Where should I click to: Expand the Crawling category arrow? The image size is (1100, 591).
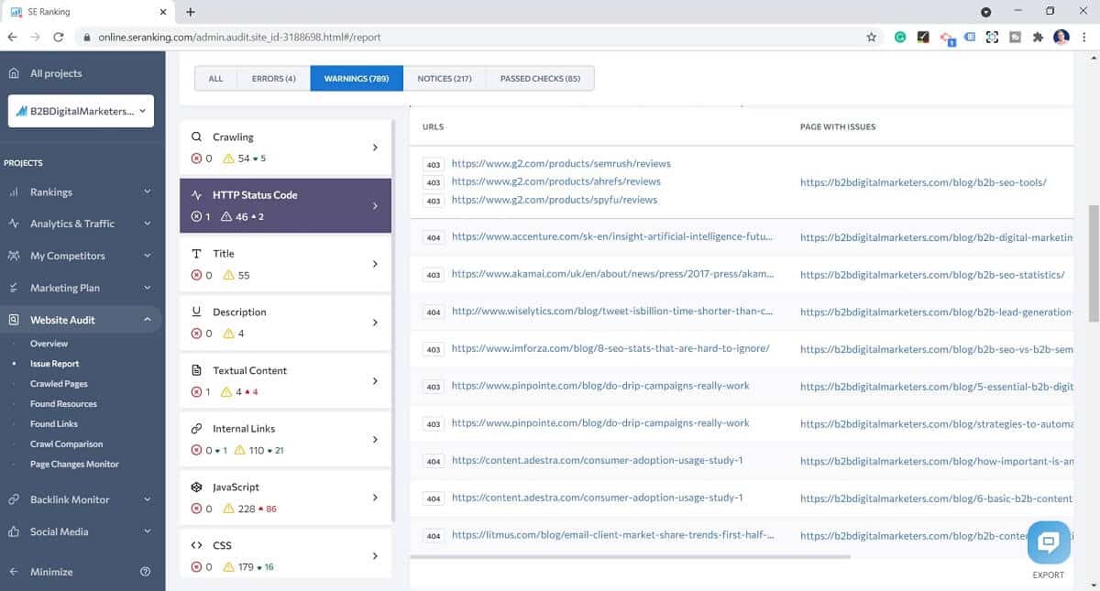[375, 148]
